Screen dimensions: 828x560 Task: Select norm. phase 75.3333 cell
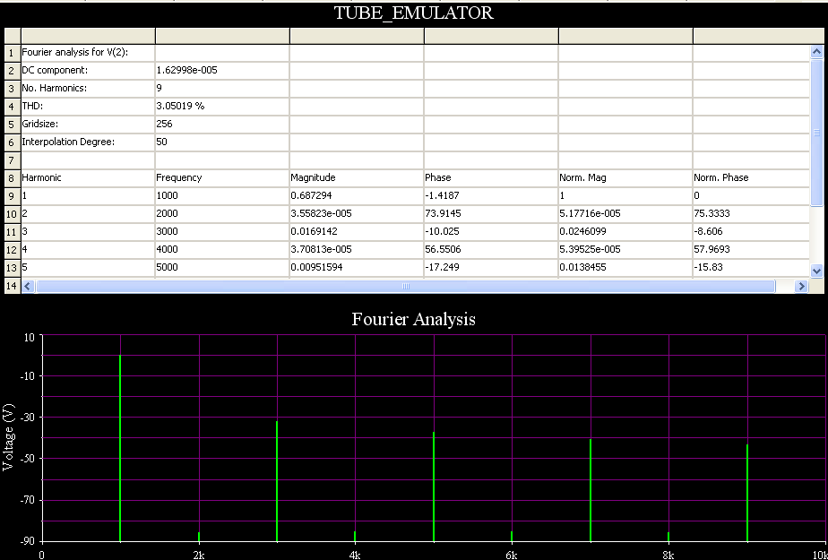coord(751,214)
